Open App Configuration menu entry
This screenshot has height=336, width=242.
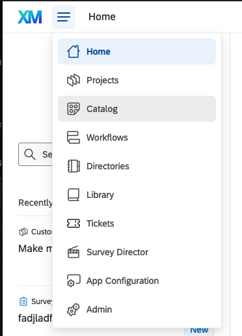click(137, 281)
